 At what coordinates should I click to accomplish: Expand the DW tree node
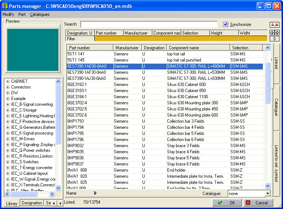coord(8,93)
